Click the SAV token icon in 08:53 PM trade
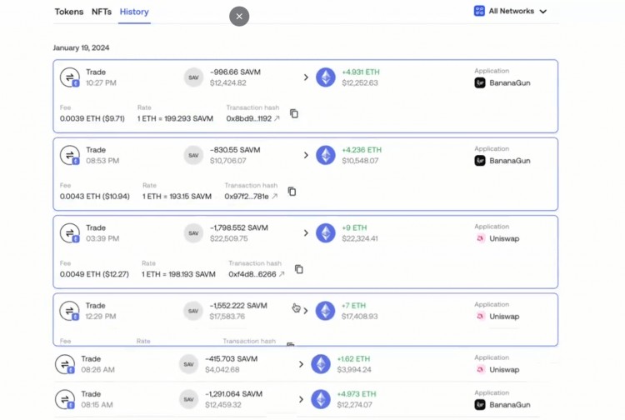Viewport: 625px width, 420px height. (193, 155)
